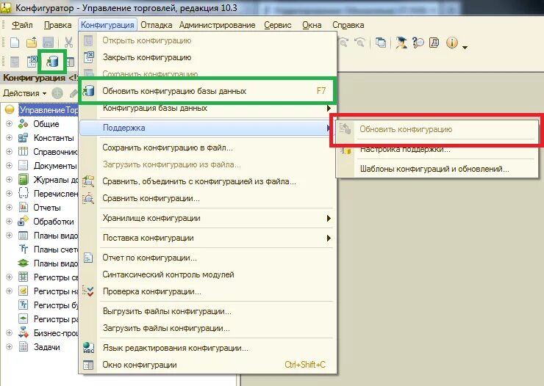Click the Close configuration toolbar icon
The image size is (544, 386).
coord(32,62)
